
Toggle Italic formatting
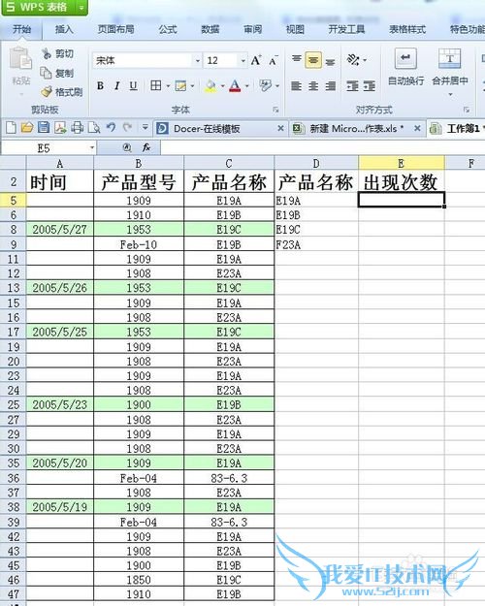point(116,85)
